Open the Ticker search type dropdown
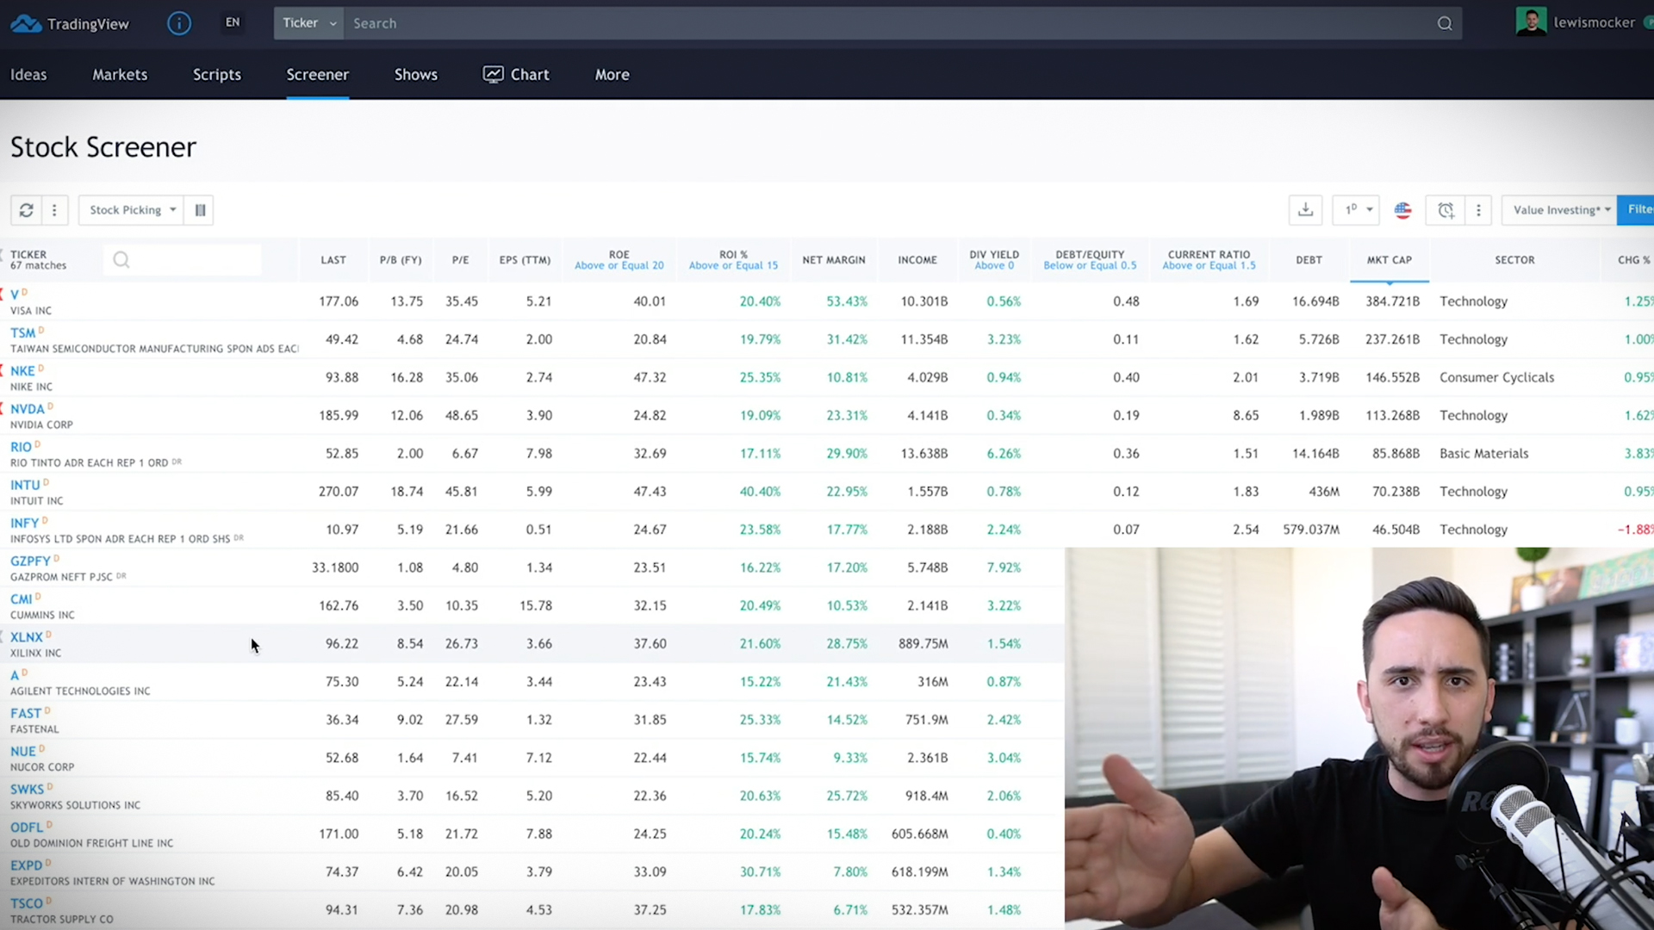This screenshot has height=930, width=1654. (308, 23)
